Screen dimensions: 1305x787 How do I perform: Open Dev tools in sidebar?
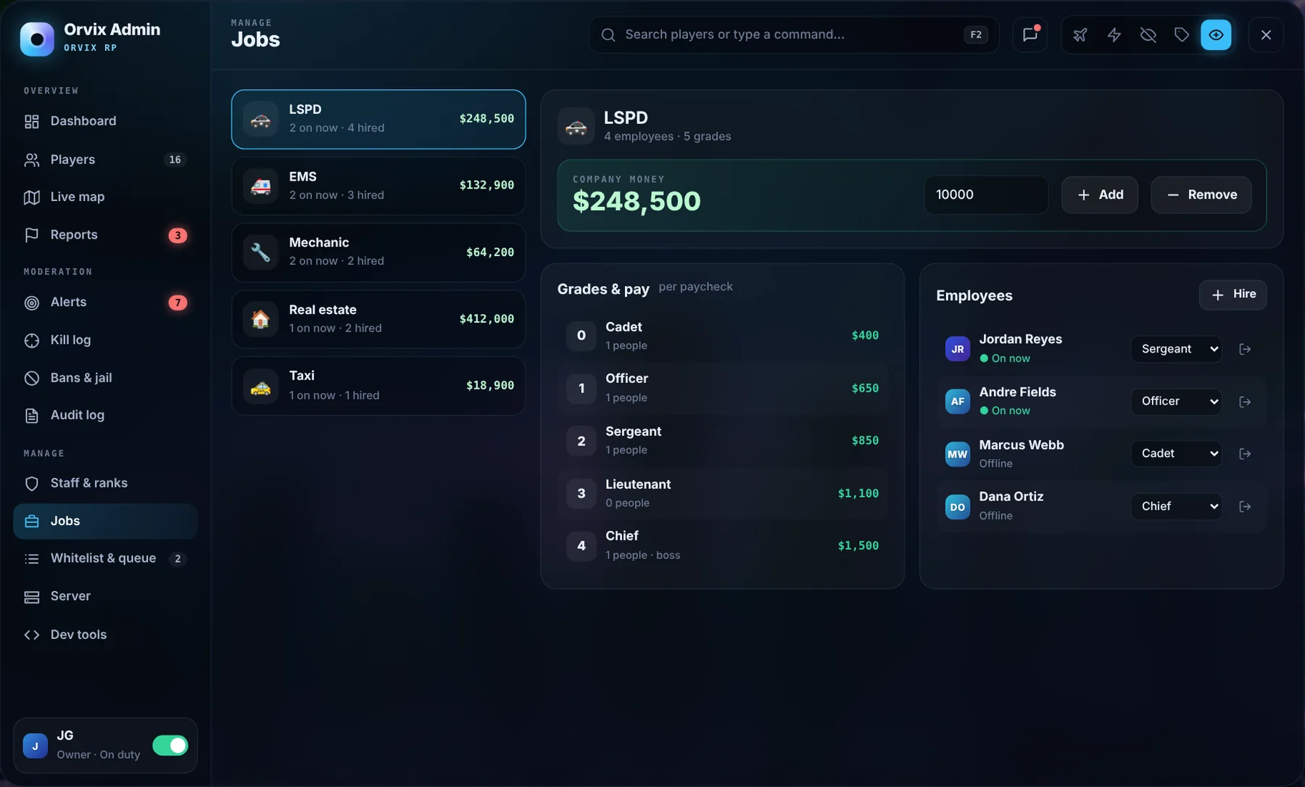click(x=105, y=635)
